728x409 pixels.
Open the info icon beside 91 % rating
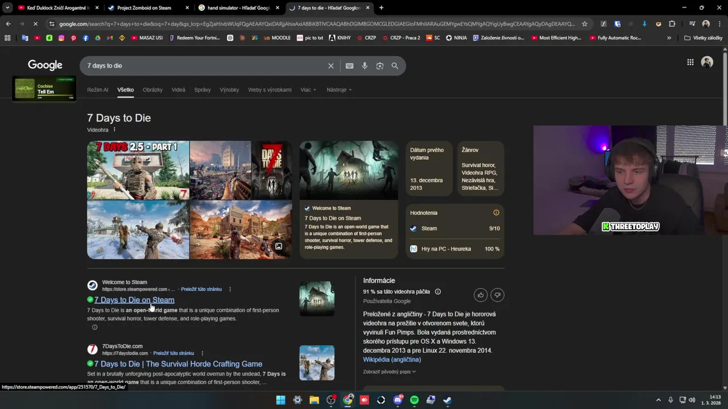438,291
